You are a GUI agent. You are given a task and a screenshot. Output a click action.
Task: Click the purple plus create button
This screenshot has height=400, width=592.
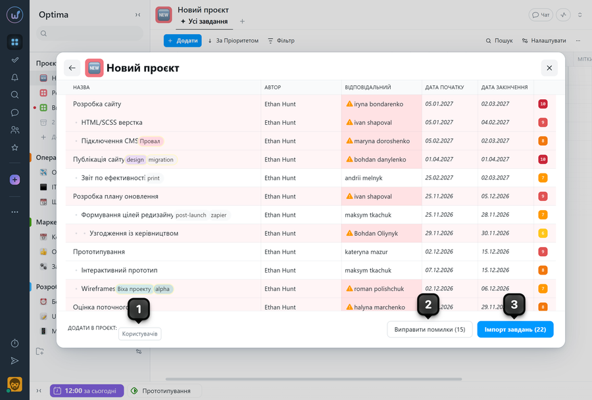coord(14,179)
